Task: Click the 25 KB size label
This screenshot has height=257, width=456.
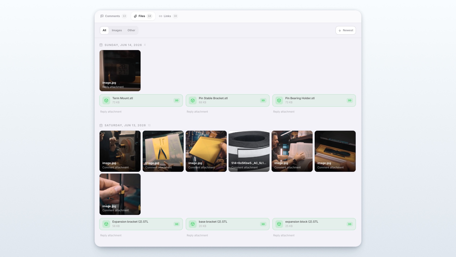Action: (x=289, y=226)
